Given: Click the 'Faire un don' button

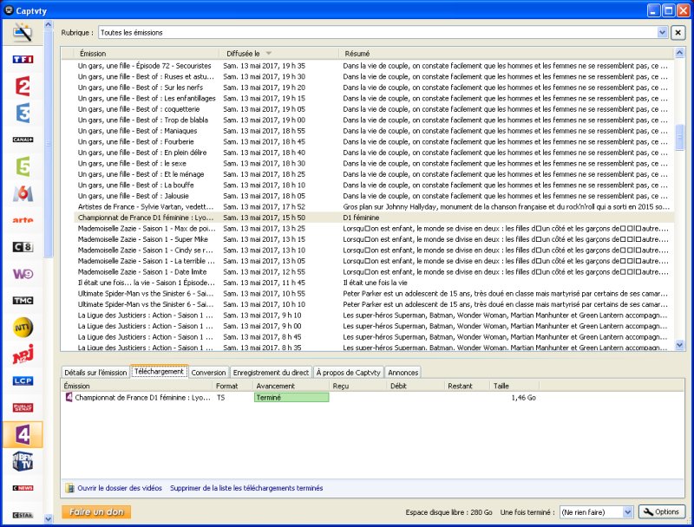Looking at the screenshot, I should 95,512.
